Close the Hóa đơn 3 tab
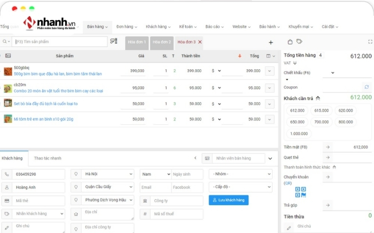This screenshot has height=233, width=374. [200, 42]
